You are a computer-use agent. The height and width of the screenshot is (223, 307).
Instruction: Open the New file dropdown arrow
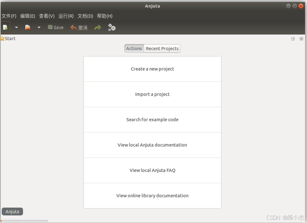[16, 27]
